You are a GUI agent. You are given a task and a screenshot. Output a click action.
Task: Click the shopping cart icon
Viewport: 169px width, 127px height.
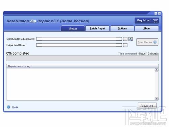click(155, 21)
